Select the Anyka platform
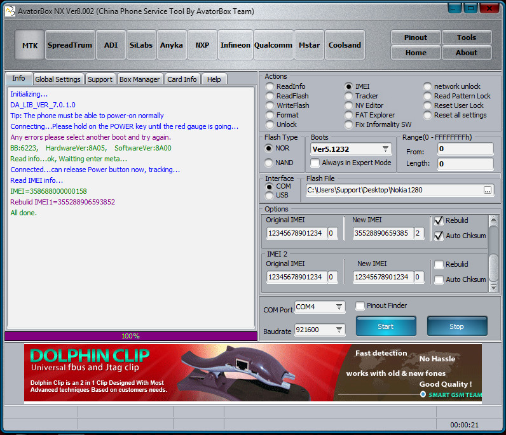The image size is (506, 435). tap(172, 45)
